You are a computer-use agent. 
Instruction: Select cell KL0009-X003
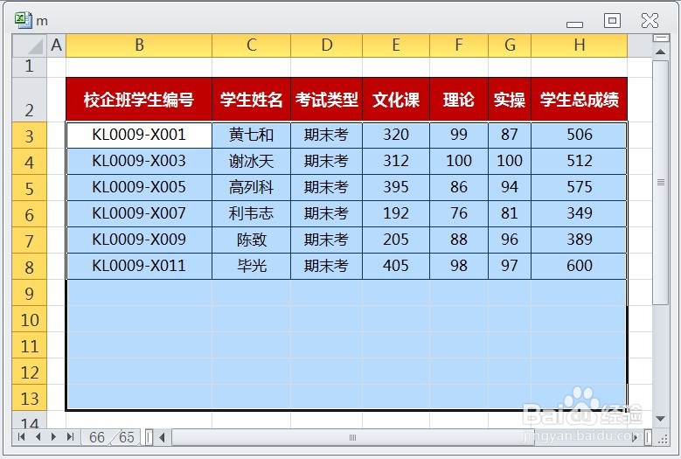(139, 162)
